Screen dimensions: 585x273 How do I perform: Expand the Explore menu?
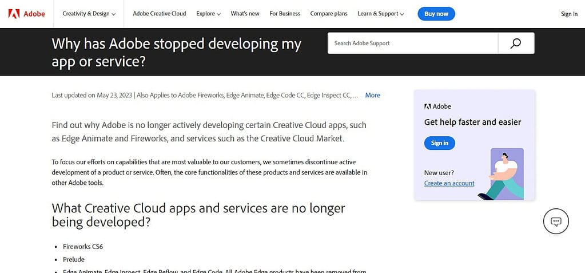(x=209, y=14)
